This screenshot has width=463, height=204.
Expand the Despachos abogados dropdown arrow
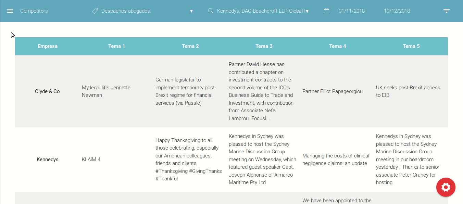pos(191,11)
